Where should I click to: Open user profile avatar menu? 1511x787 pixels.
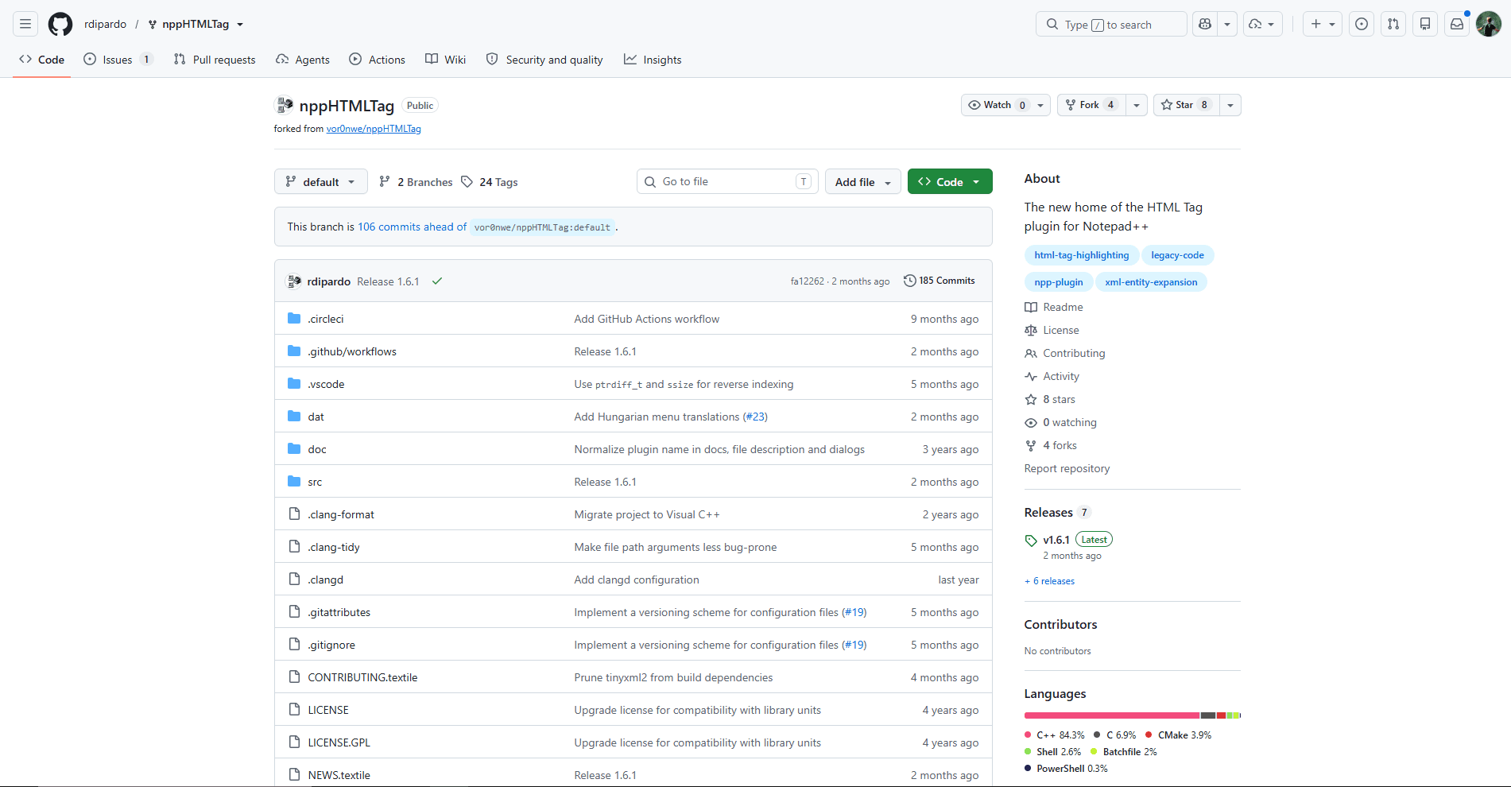tap(1489, 25)
